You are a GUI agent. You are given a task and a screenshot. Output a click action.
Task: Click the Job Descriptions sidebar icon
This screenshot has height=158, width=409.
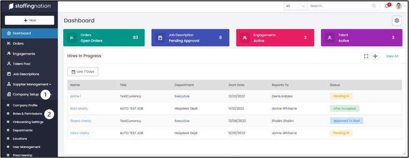click(9, 74)
